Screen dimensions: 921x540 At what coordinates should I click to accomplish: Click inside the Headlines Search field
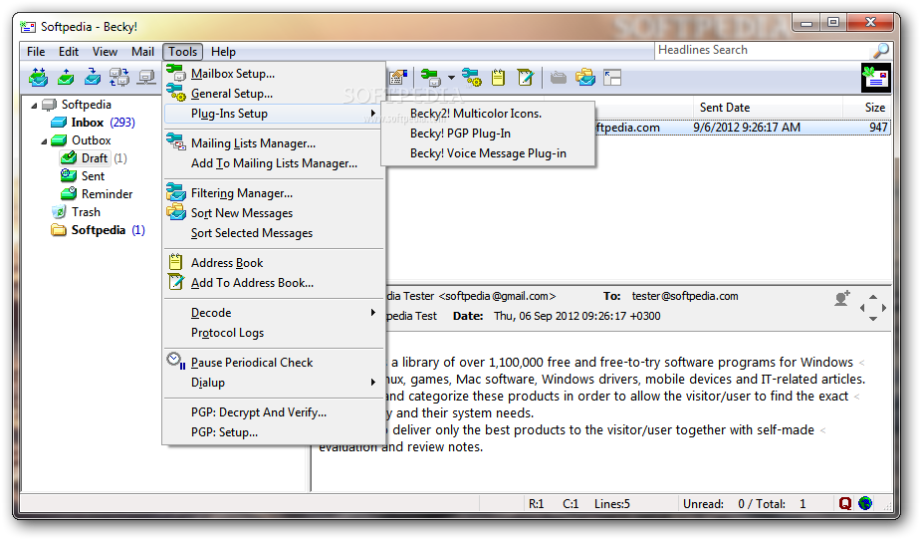click(x=764, y=51)
